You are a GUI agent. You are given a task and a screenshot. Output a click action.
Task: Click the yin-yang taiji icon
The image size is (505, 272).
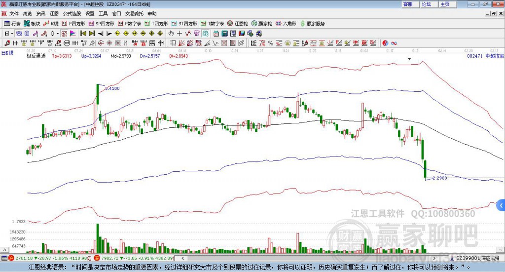pyautogui.click(x=385, y=43)
